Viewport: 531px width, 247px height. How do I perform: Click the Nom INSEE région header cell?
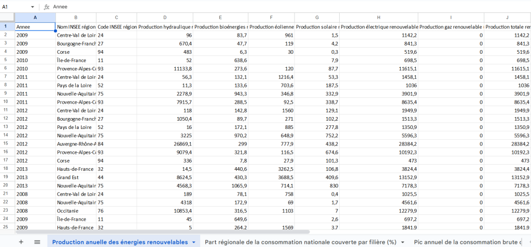(x=76, y=26)
